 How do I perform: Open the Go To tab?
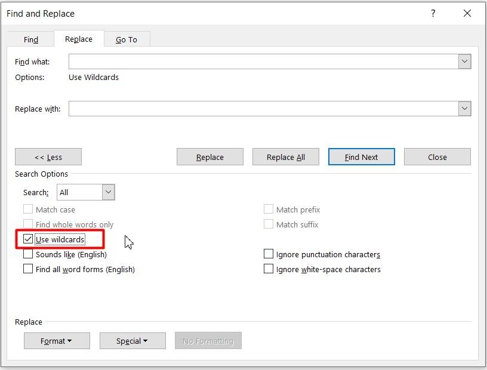pos(127,39)
